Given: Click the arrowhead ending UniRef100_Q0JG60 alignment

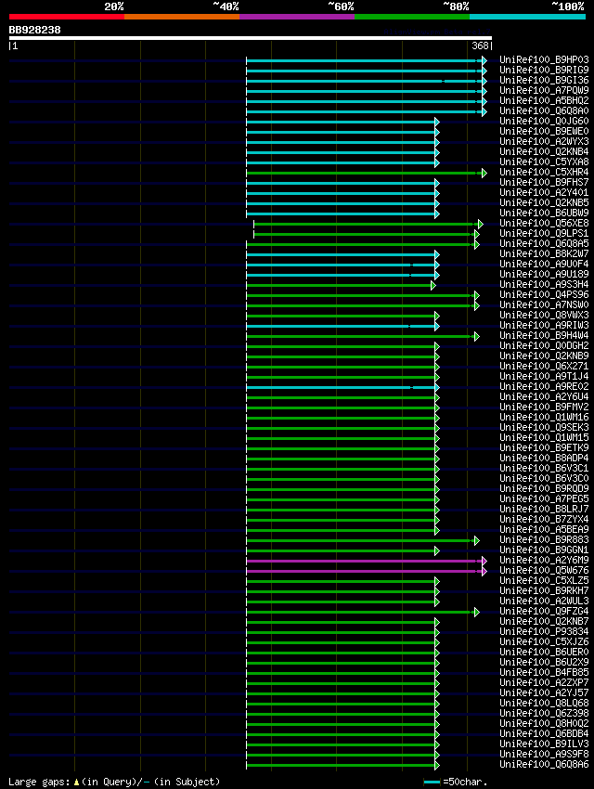Looking at the screenshot, I should coord(437,122).
